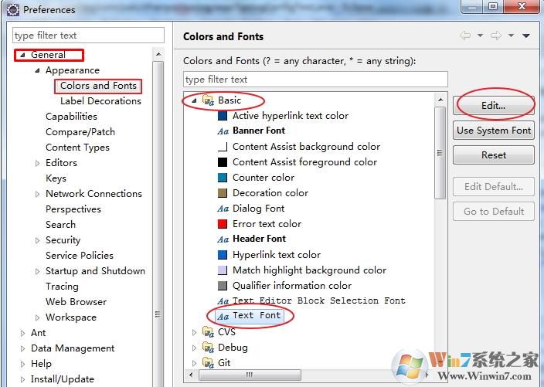
Task: Click the Debug folder icon
Action: (x=207, y=348)
